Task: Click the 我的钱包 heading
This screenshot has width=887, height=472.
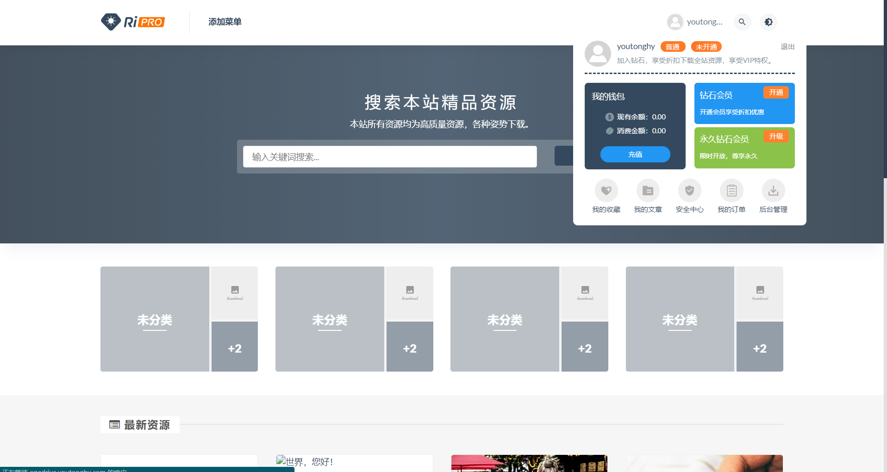Action: tap(608, 96)
